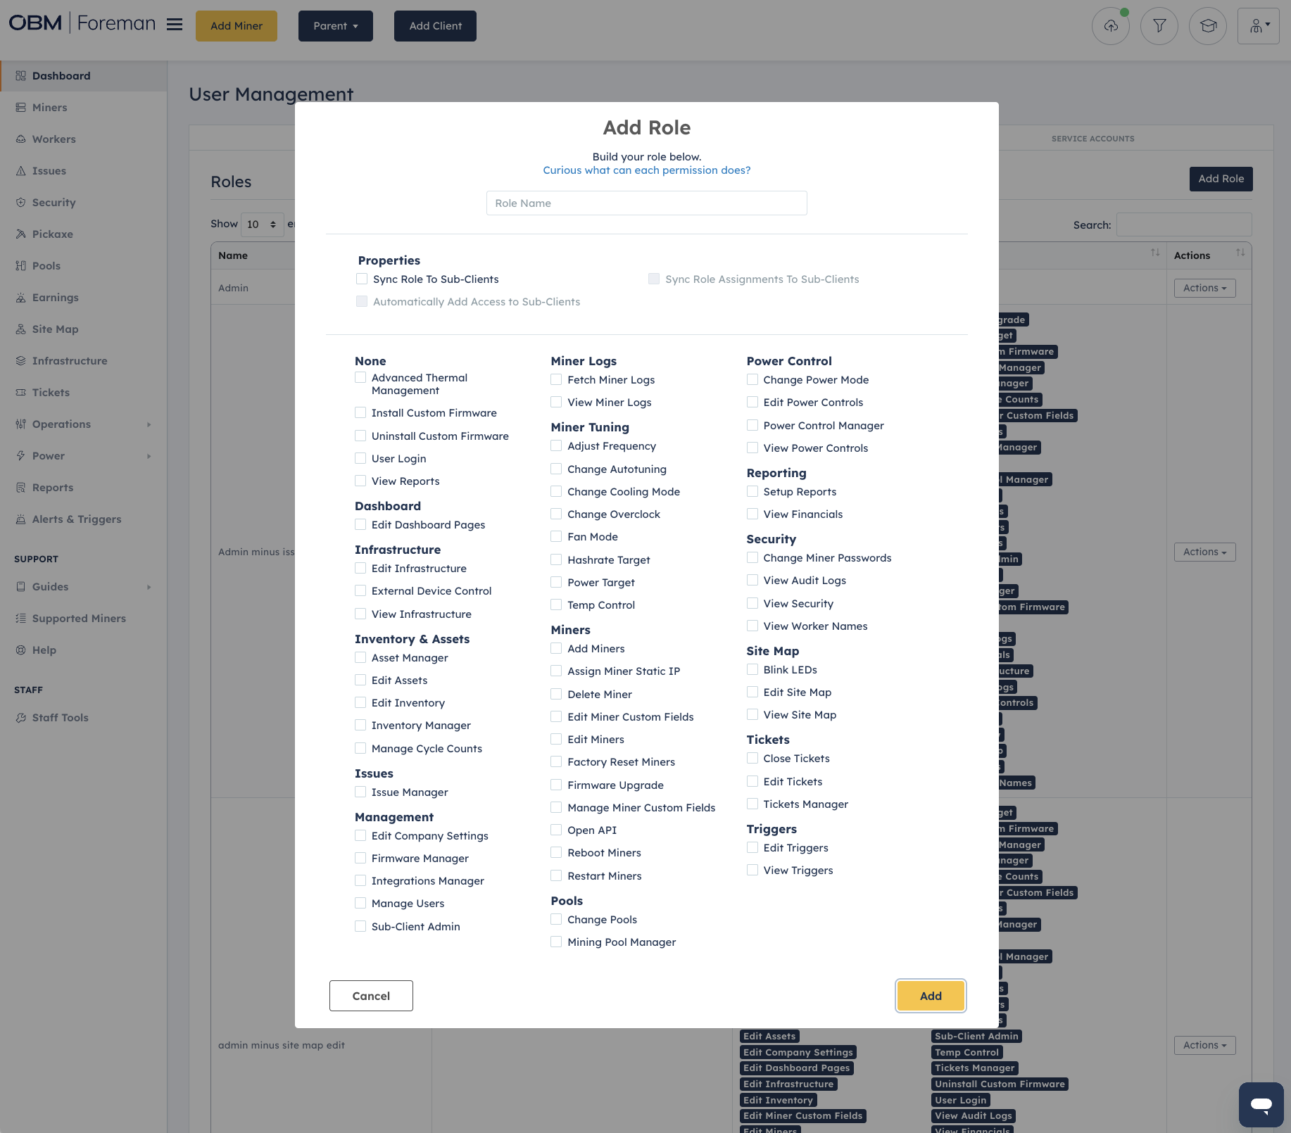Toggle the hamburger menu icon

175,25
